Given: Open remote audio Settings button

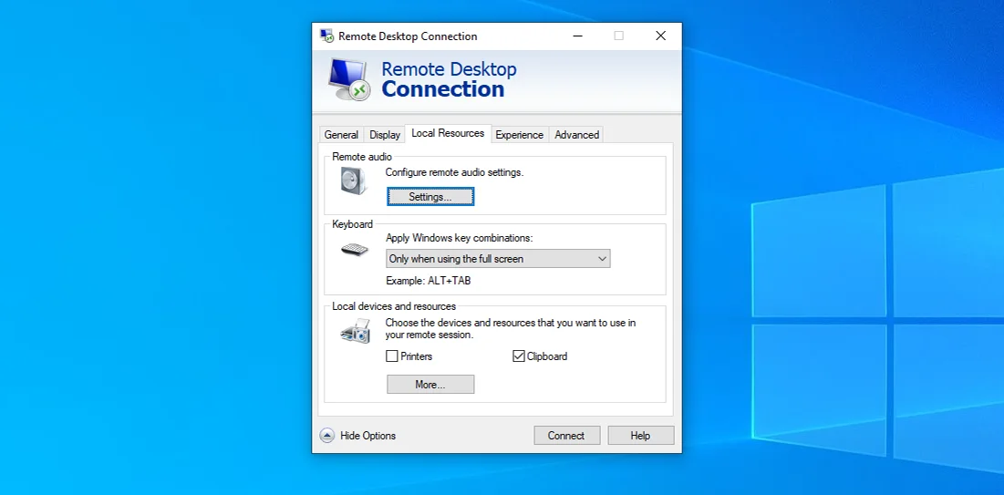Looking at the screenshot, I should 430,197.
